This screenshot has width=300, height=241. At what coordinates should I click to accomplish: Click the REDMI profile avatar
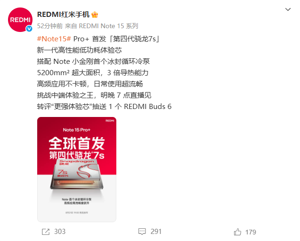[x=20, y=20]
